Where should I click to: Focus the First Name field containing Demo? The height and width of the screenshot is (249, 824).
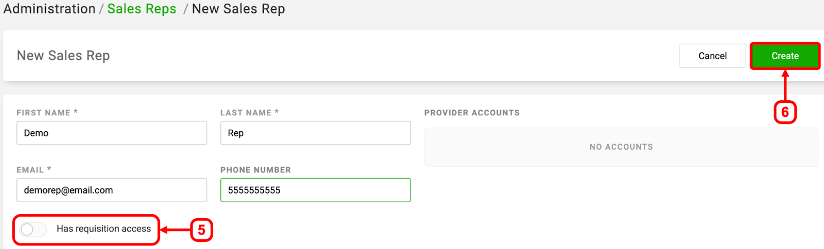click(x=112, y=133)
